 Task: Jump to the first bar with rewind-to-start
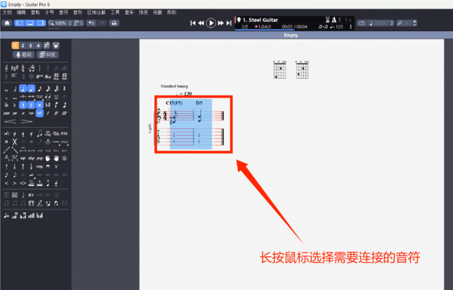pyautogui.click(x=193, y=23)
